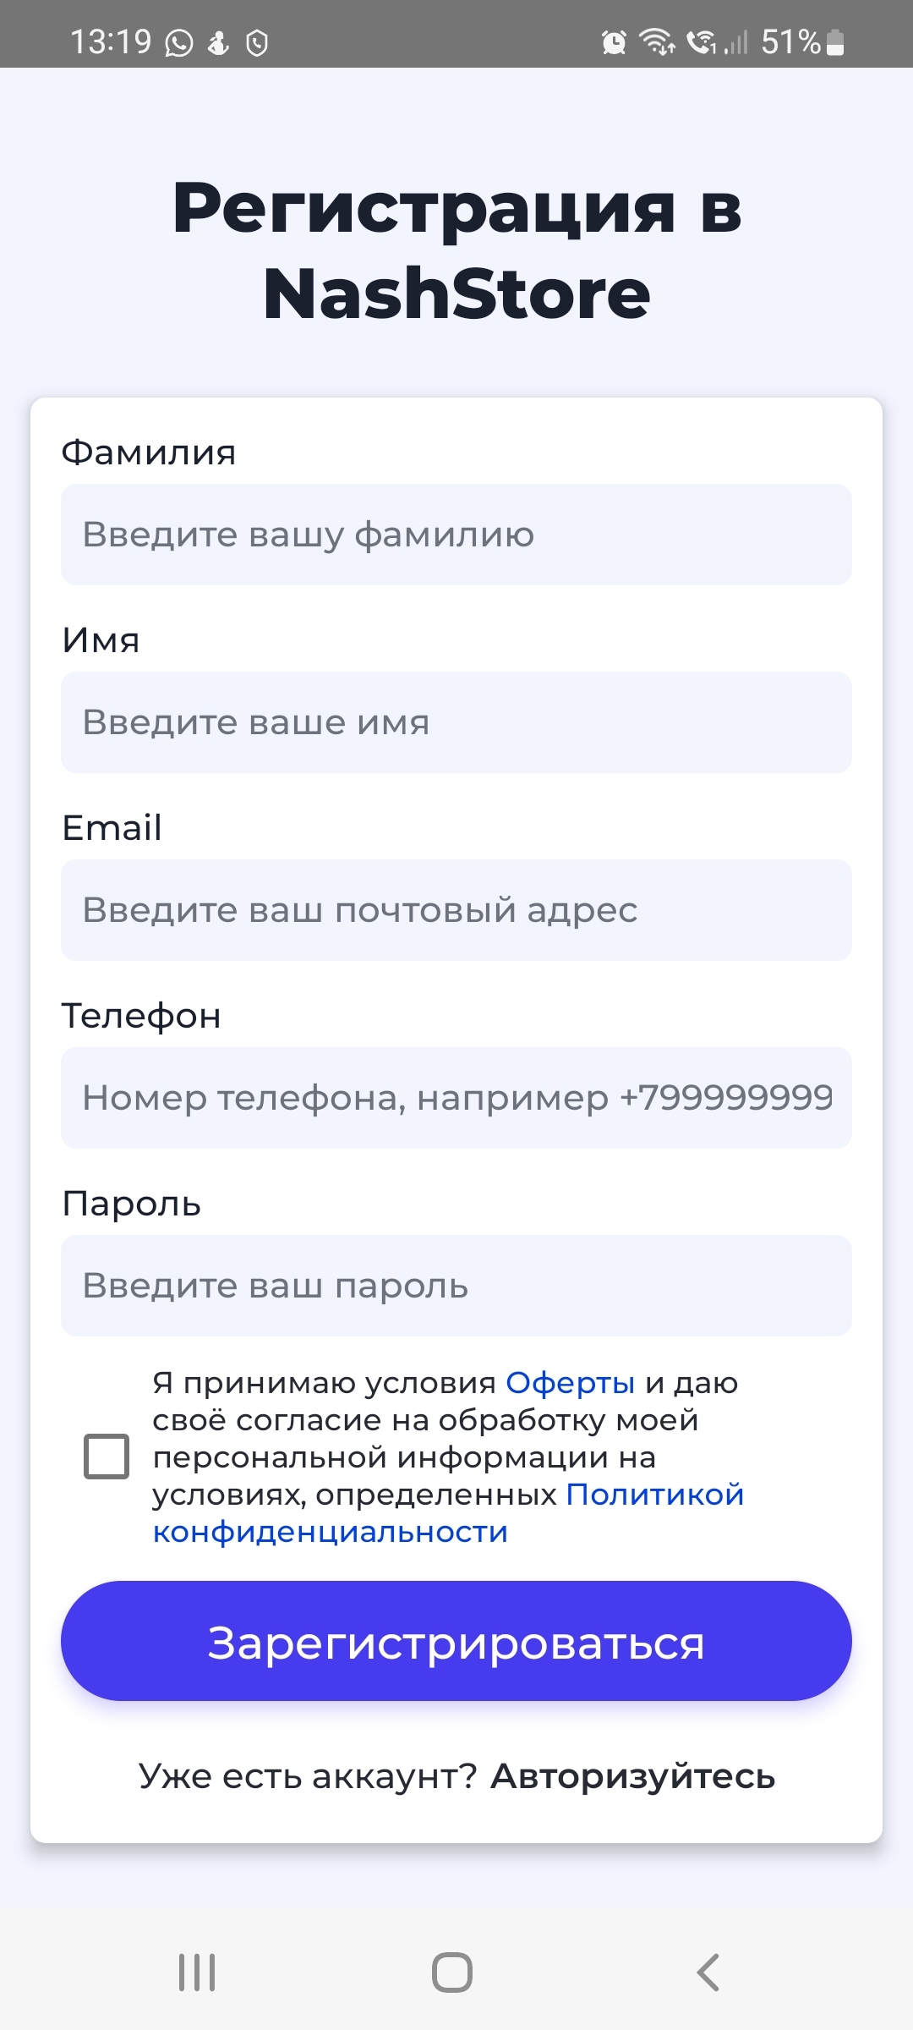Image resolution: width=913 pixels, height=2030 pixels.
Task: Open recent apps with navigation button
Action: click(x=197, y=1972)
